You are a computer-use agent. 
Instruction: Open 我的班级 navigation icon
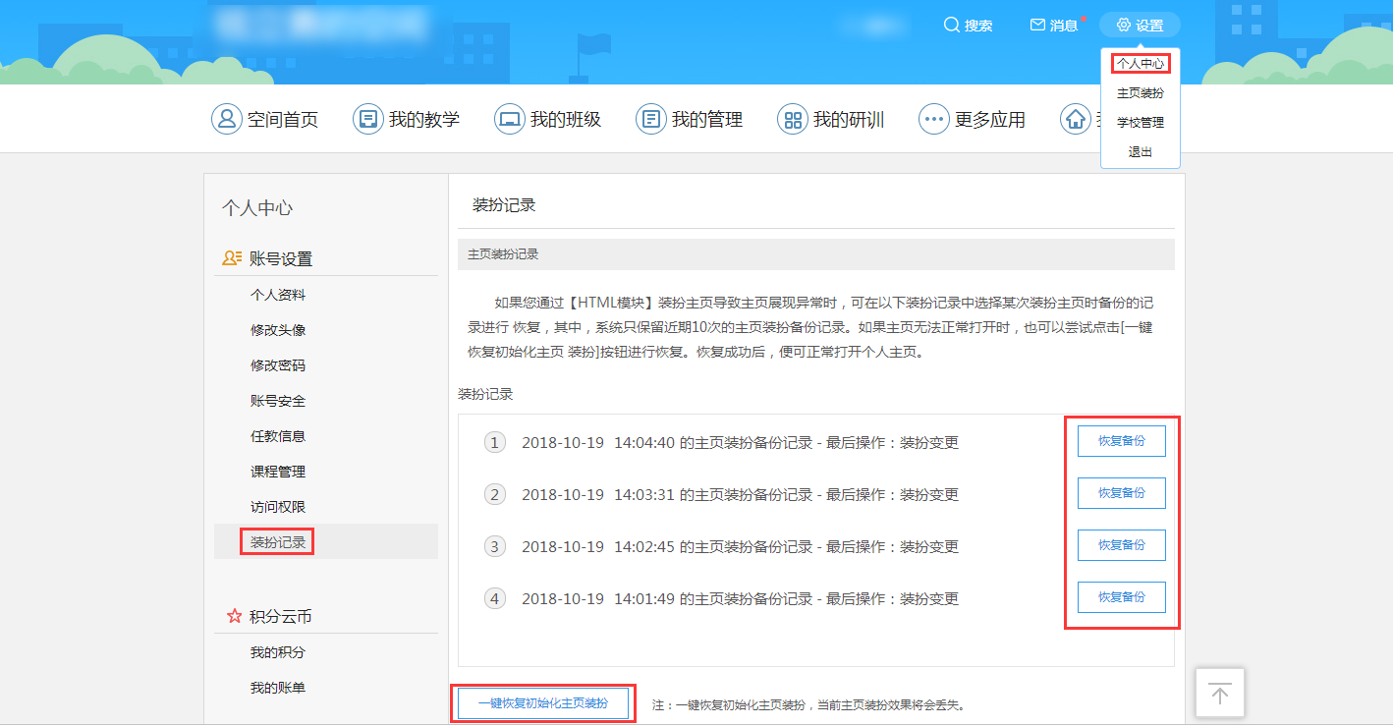point(510,120)
